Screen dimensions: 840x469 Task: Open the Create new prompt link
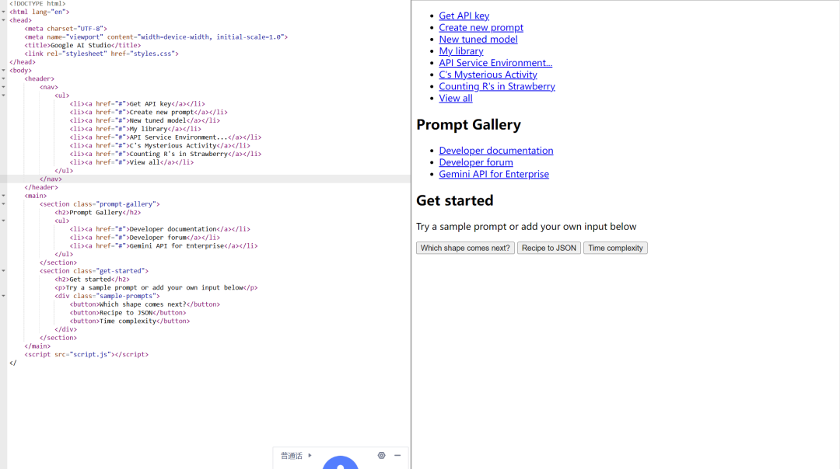(x=481, y=28)
